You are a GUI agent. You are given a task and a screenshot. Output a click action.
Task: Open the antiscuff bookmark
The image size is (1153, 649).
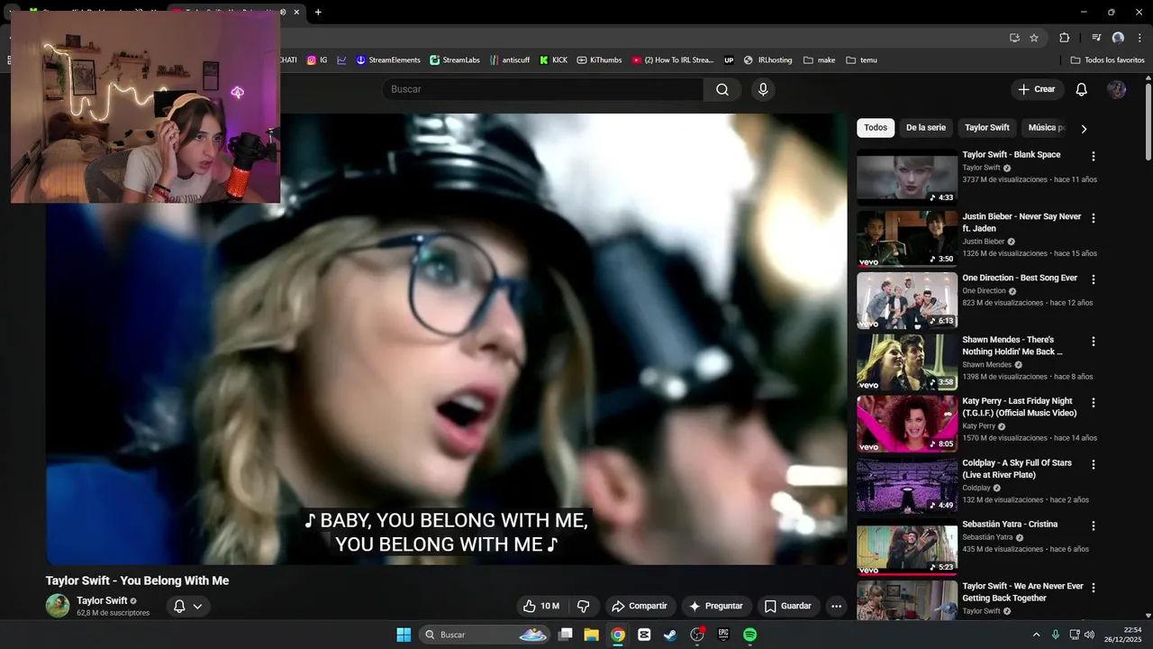(x=510, y=59)
